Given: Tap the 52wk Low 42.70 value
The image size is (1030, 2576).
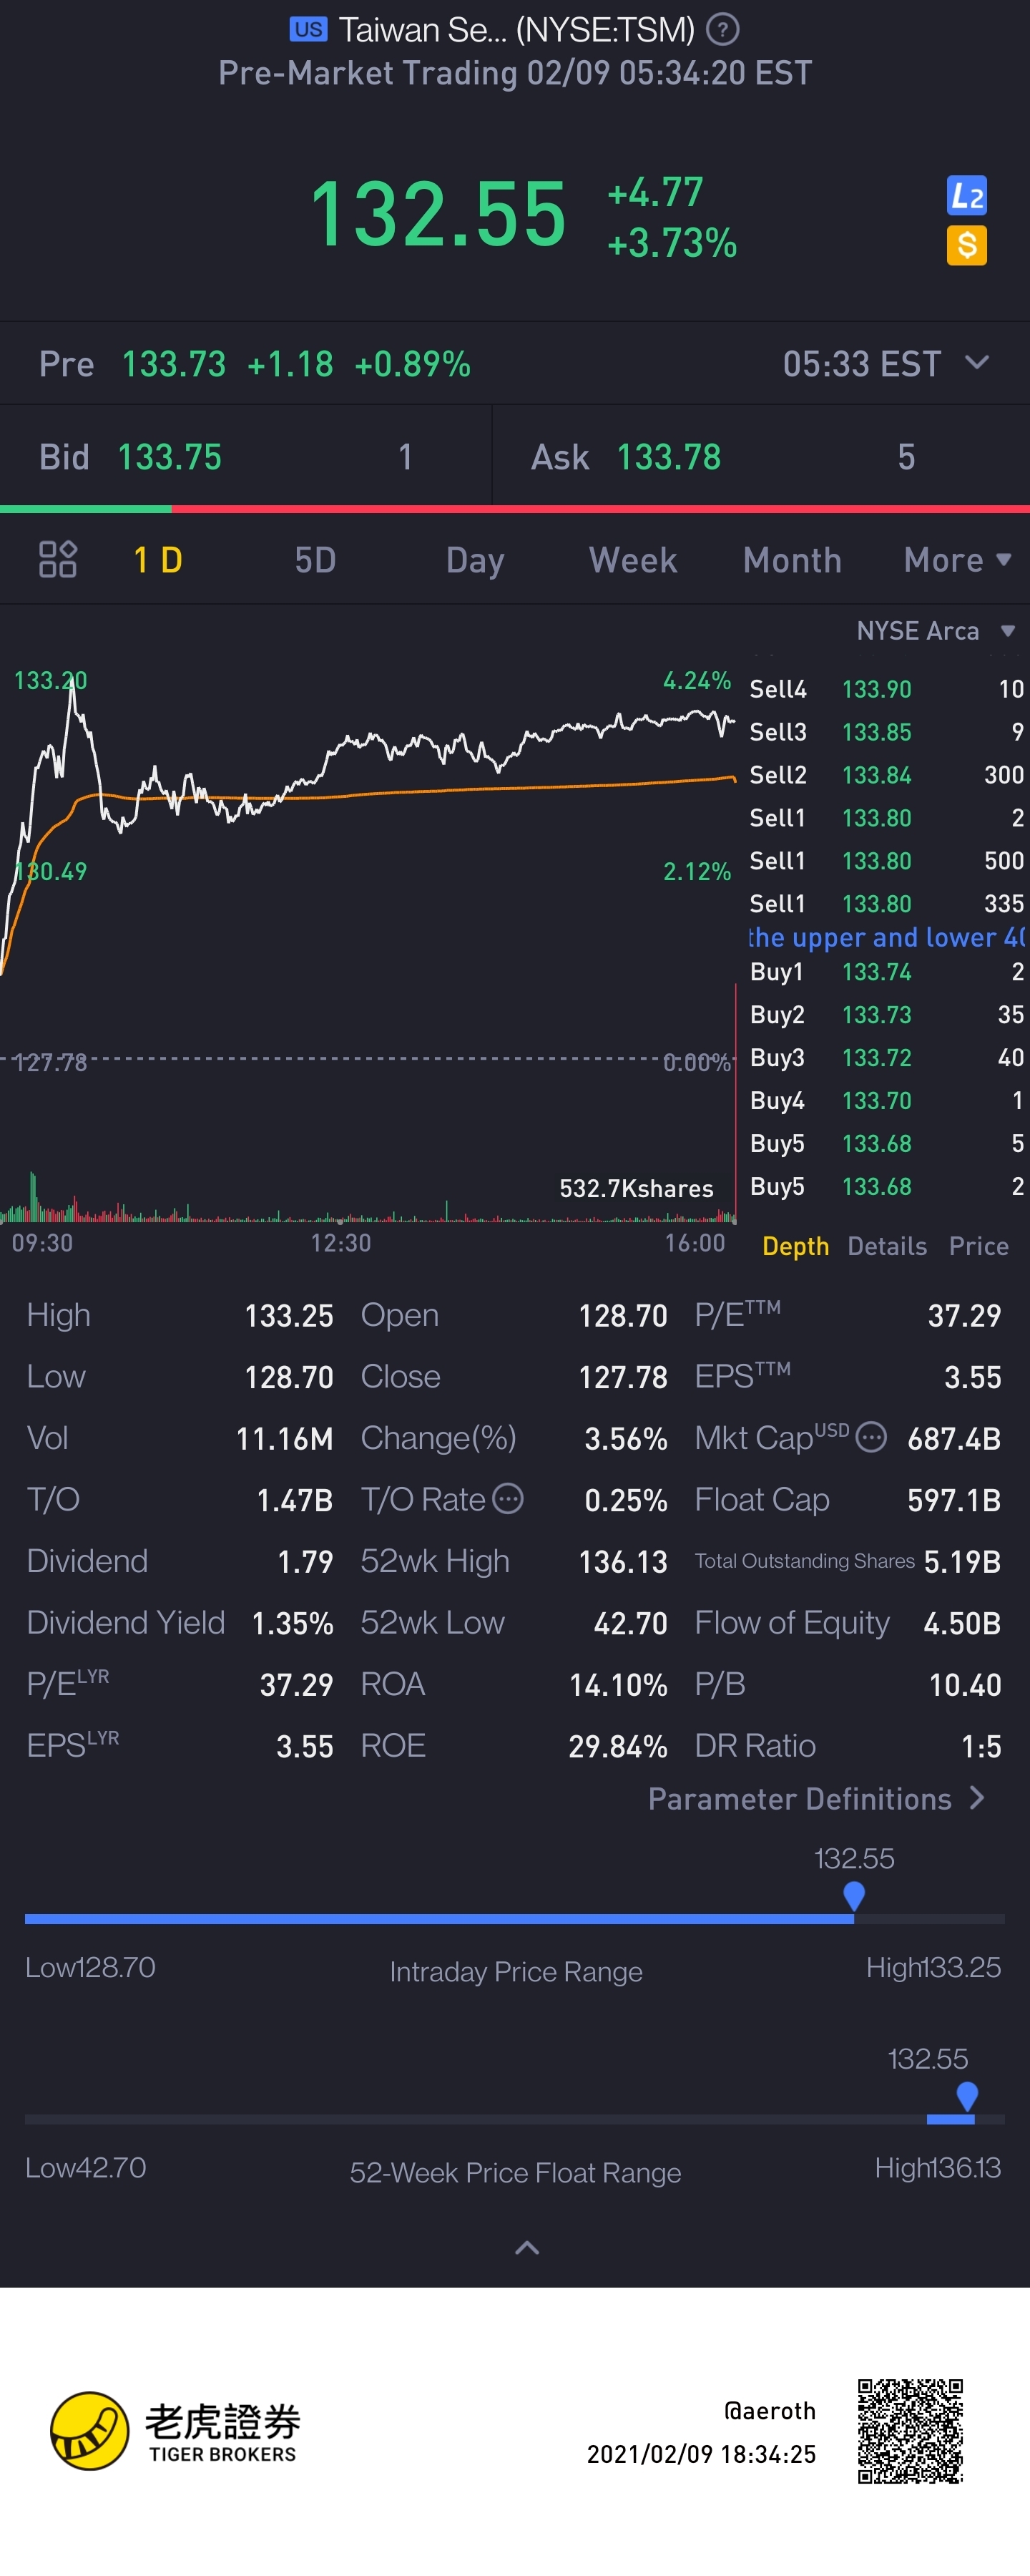Looking at the screenshot, I should (x=630, y=1623).
